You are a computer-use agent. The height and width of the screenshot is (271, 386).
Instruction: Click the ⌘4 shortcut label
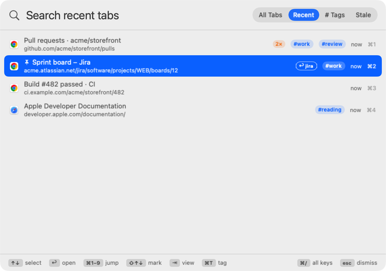(x=371, y=110)
